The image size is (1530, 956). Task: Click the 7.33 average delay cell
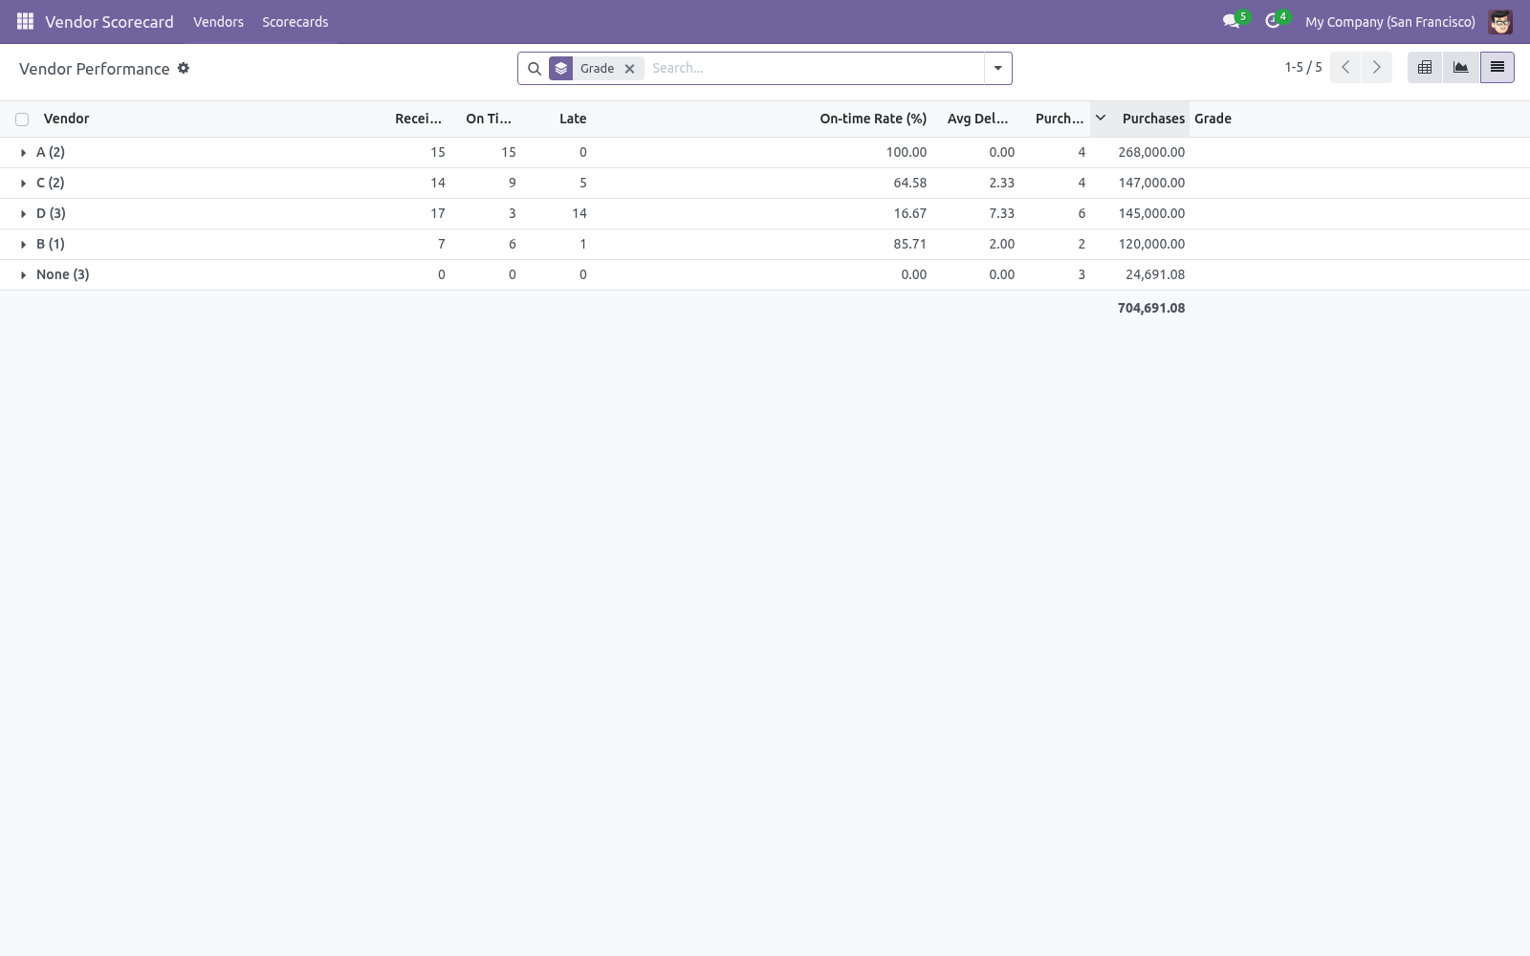pyautogui.click(x=1001, y=213)
